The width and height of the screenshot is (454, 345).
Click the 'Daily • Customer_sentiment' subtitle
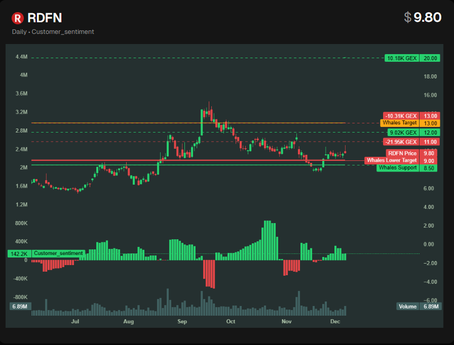(53, 32)
